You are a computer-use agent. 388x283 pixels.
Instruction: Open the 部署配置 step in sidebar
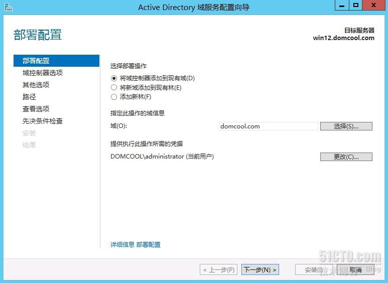tap(56, 61)
